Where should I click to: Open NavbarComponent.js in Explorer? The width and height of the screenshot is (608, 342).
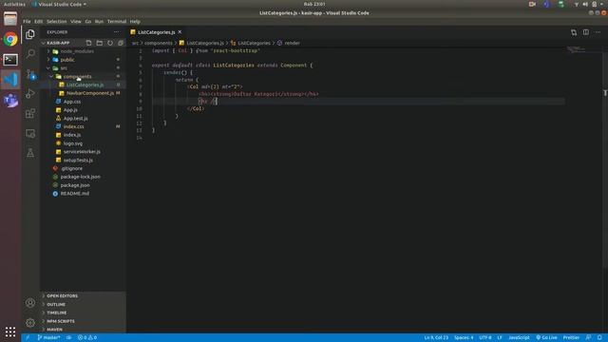(83, 93)
